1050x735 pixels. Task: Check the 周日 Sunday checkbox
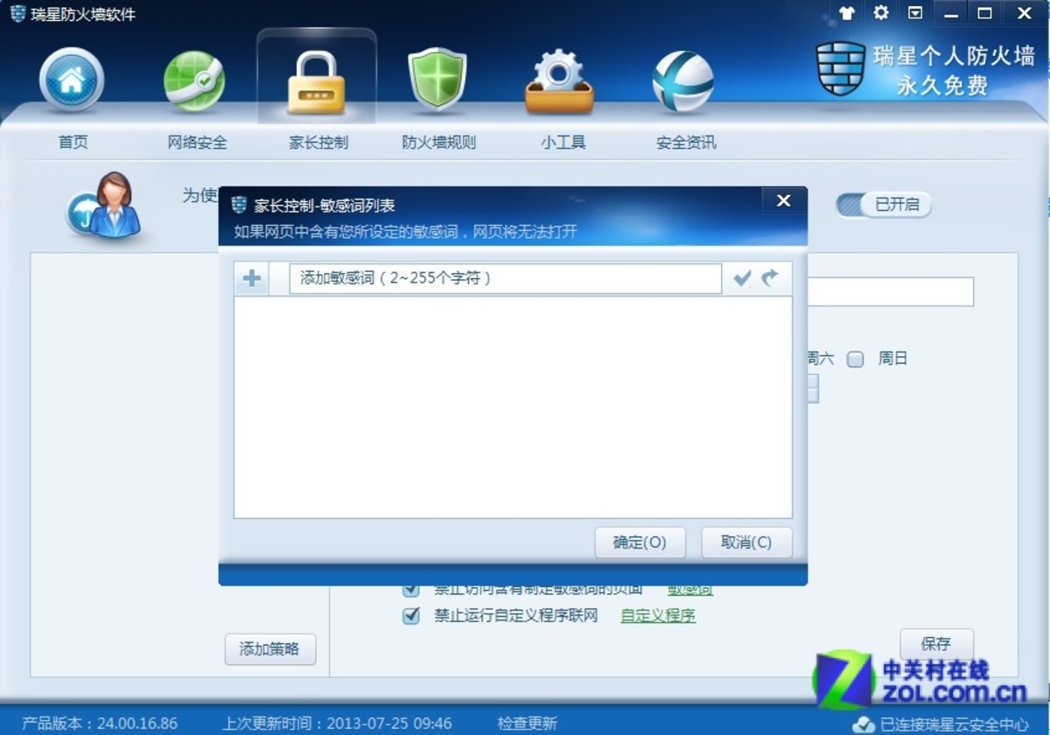click(856, 359)
